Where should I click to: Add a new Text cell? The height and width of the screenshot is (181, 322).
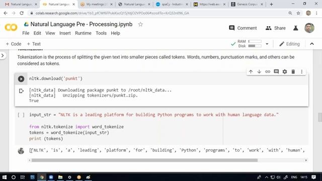click(34, 44)
